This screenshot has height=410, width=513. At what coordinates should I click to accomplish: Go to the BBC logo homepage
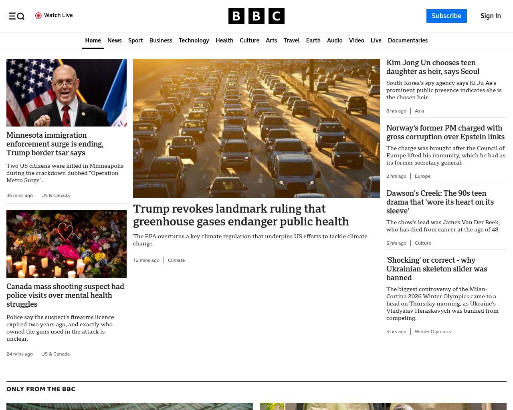pyautogui.click(x=256, y=16)
